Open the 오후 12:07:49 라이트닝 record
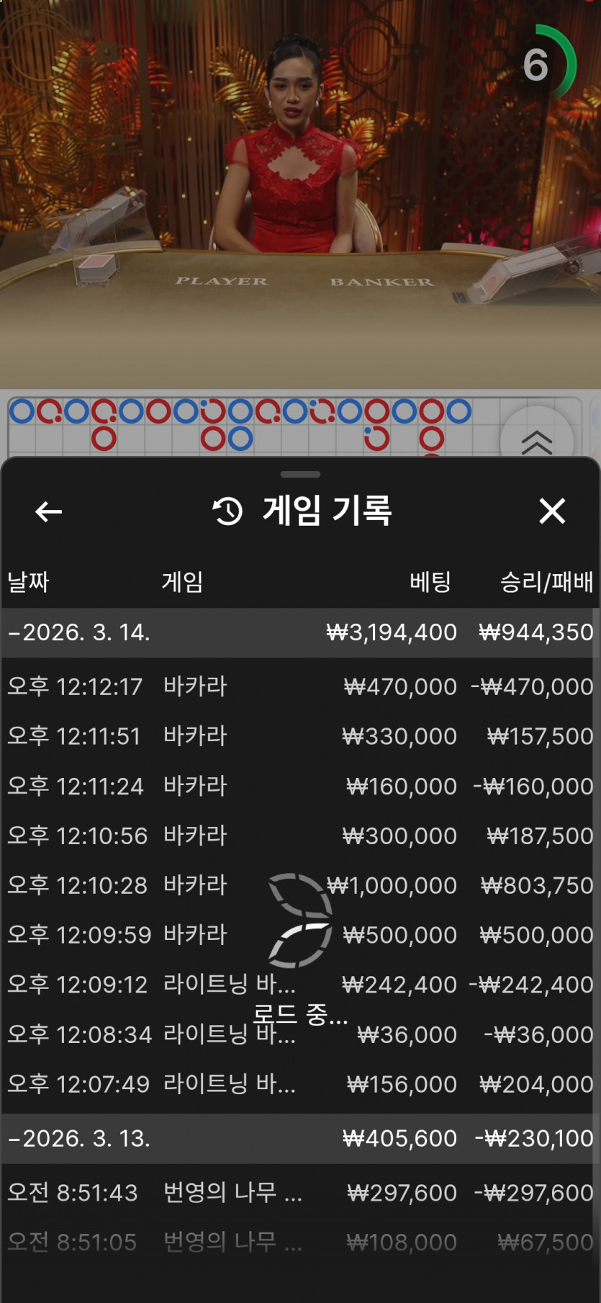601x1303 pixels. tap(300, 1084)
